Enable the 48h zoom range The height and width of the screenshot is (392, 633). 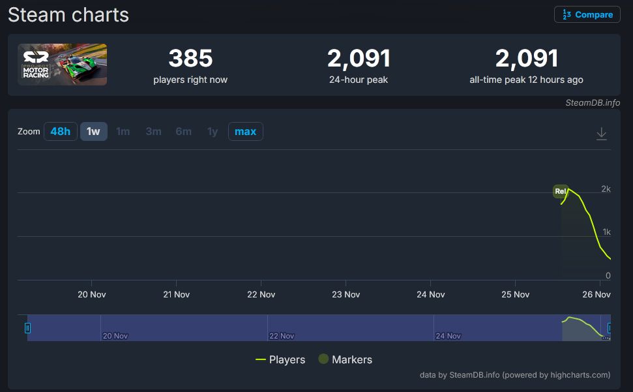[x=60, y=131]
